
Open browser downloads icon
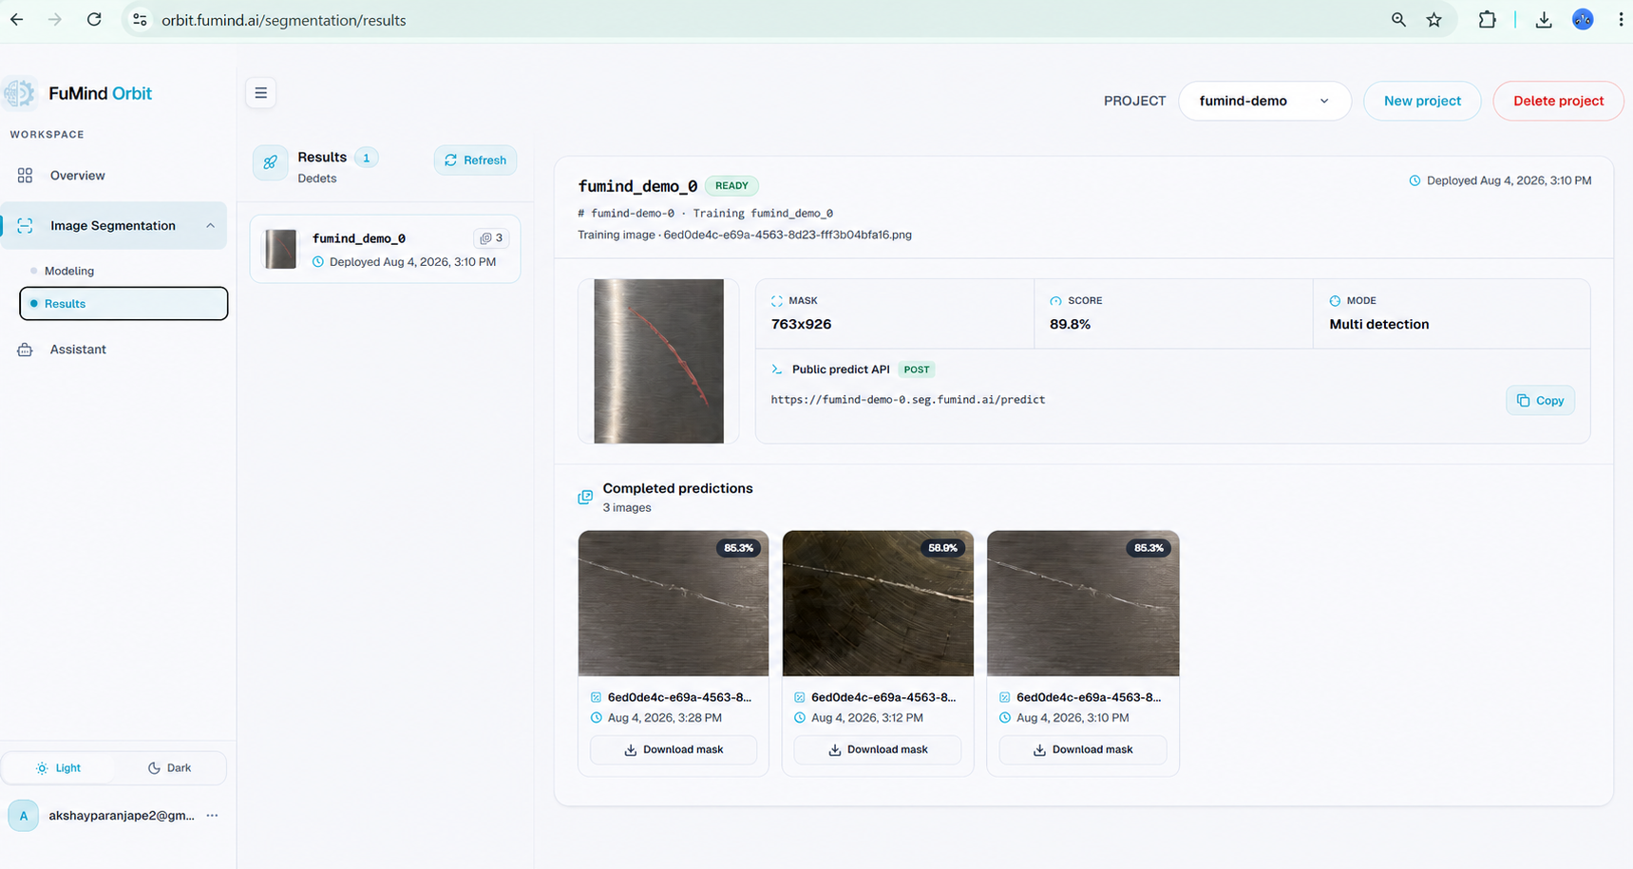click(1544, 19)
